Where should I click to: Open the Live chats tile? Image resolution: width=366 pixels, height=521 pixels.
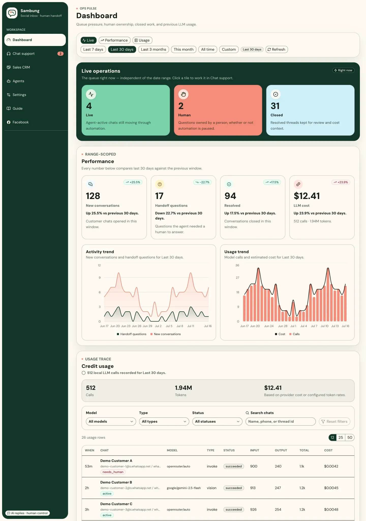click(126, 110)
